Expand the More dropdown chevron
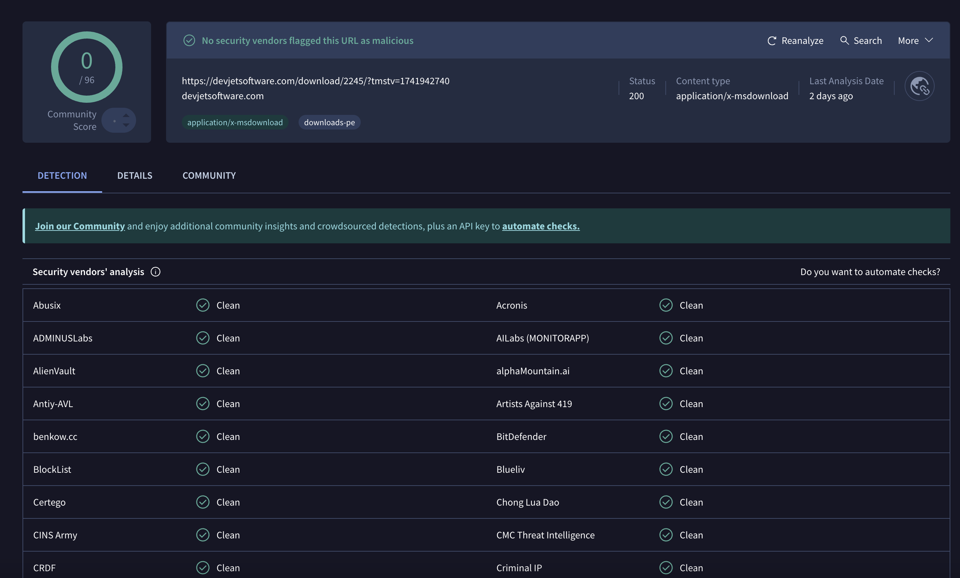960x578 pixels. (929, 40)
